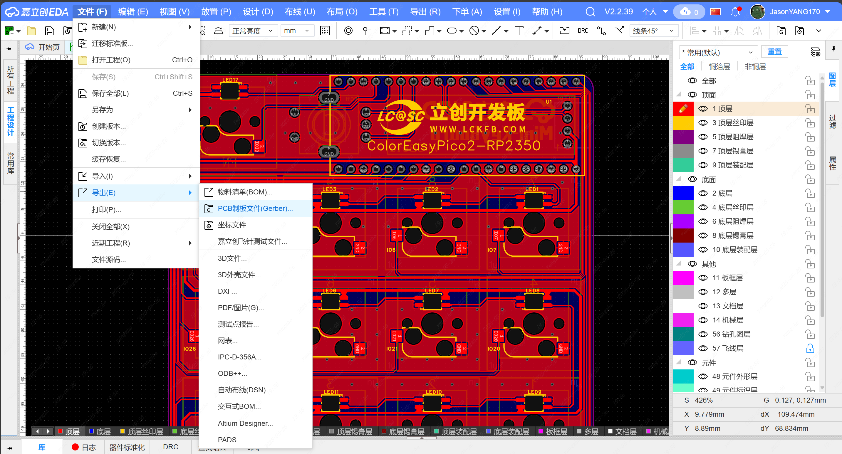This screenshot has width=842, height=454.
Task: Toggle visibility of 48 元件外形层
Action: 703,376
